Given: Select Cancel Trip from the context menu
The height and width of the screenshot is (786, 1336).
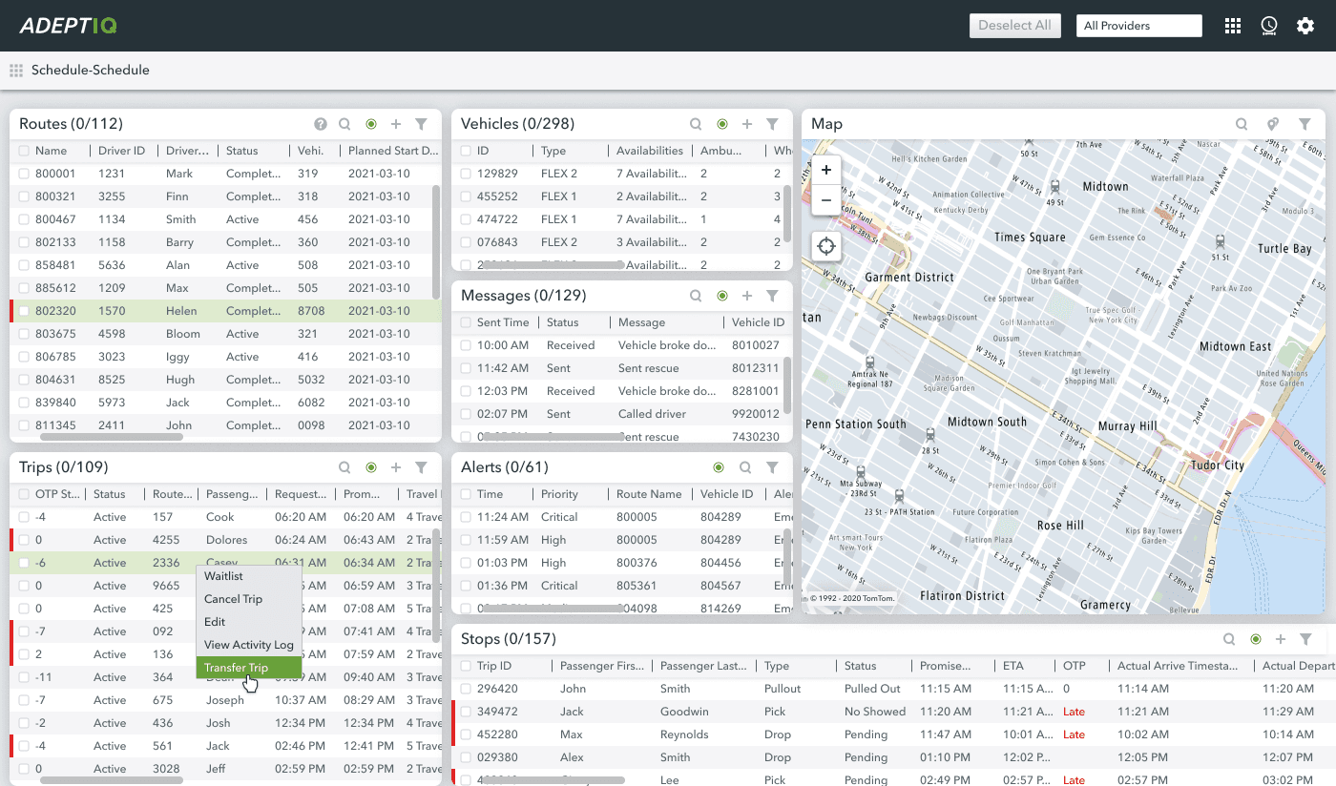Looking at the screenshot, I should pyautogui.click(x=234, y=598).
